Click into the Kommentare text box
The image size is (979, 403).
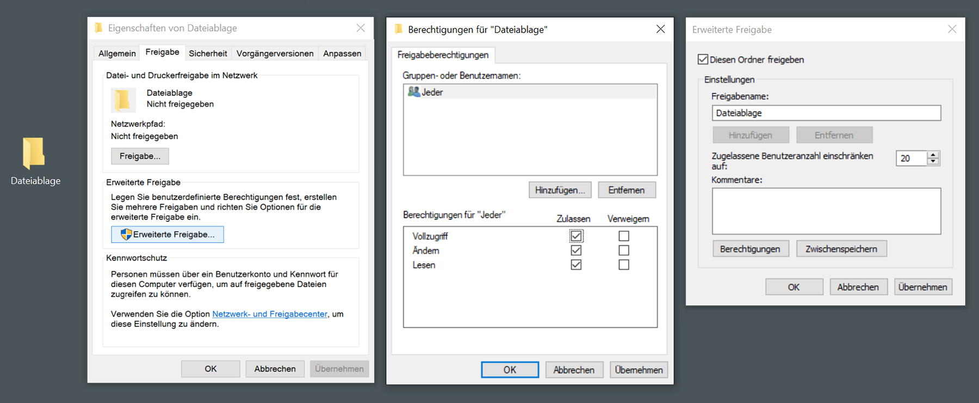tap(826, 211)
